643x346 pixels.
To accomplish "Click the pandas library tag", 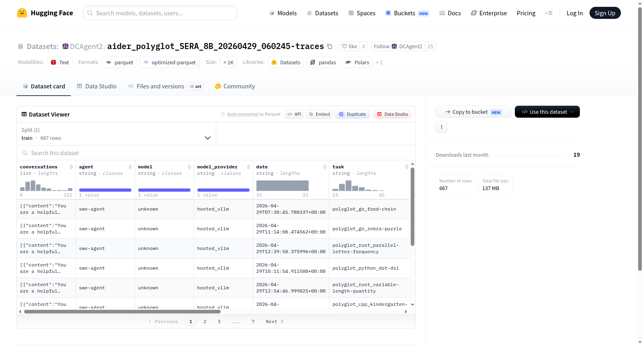I will 323,62.
